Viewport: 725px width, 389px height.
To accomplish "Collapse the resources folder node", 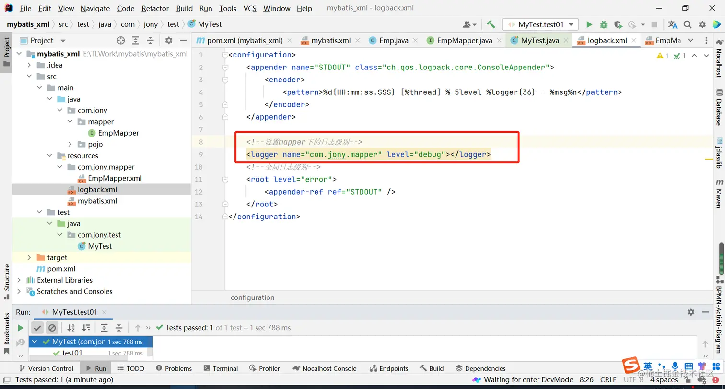I will [x=50, y=156].
